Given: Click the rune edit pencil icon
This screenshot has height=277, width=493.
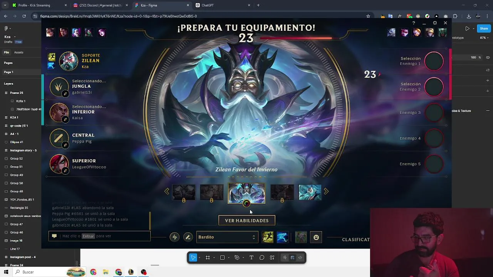Looking at the screenshot, I should tap(188, 237).
